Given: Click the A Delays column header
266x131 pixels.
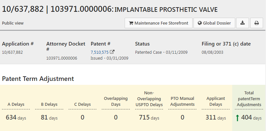Looking at the screenshot, I should [x=16, y=104].
